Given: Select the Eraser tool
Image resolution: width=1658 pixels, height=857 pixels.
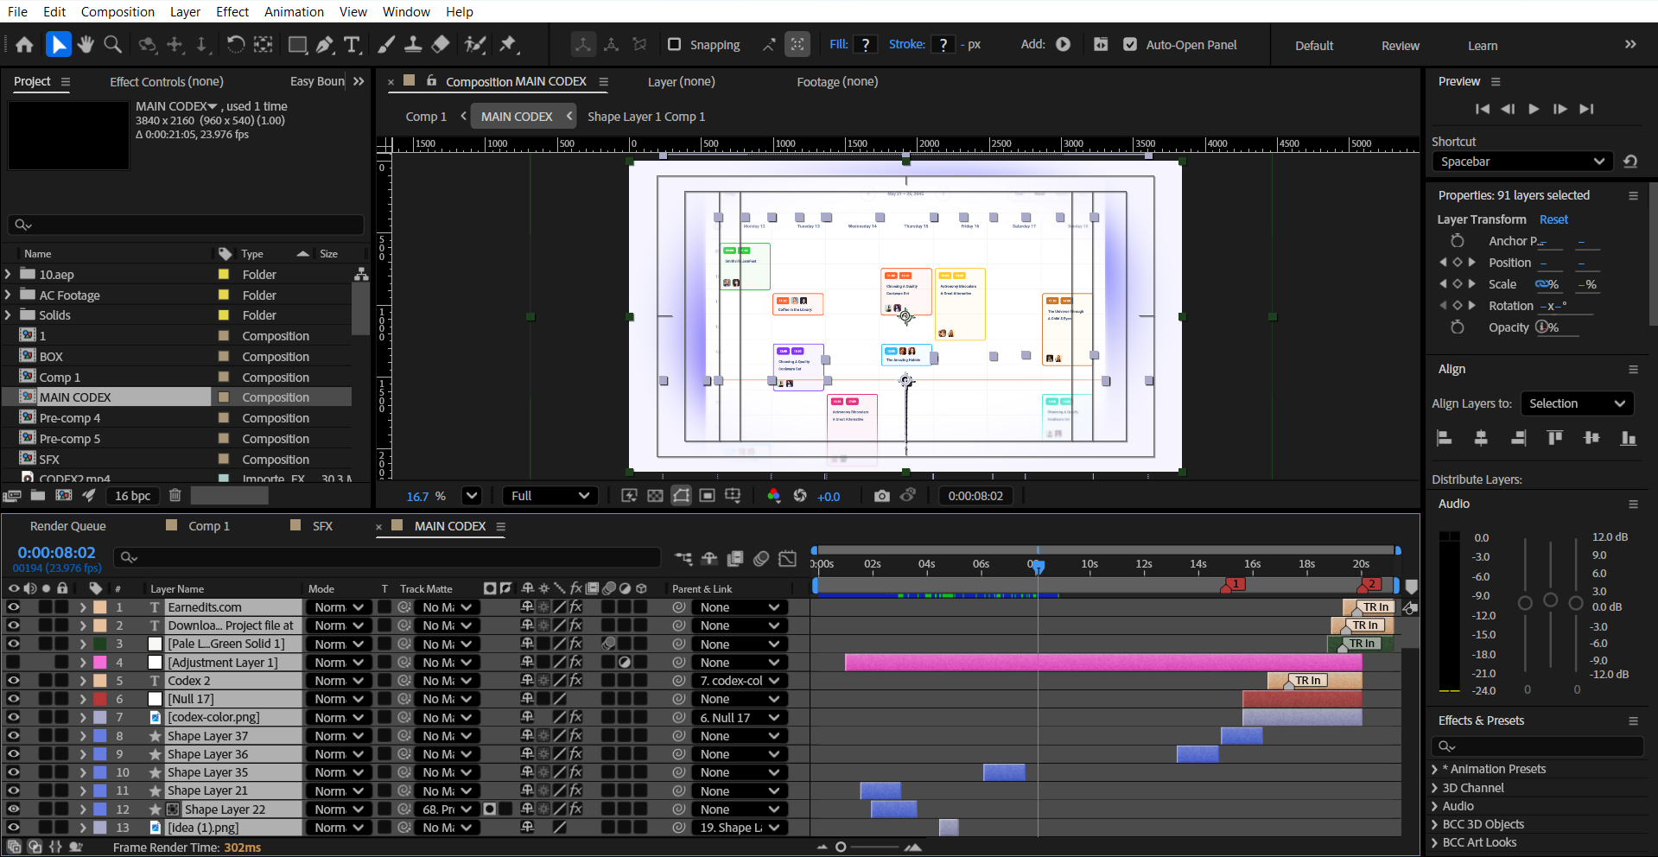Looking at the screenshot, I should pyautogui.click(x=441, y=44).
